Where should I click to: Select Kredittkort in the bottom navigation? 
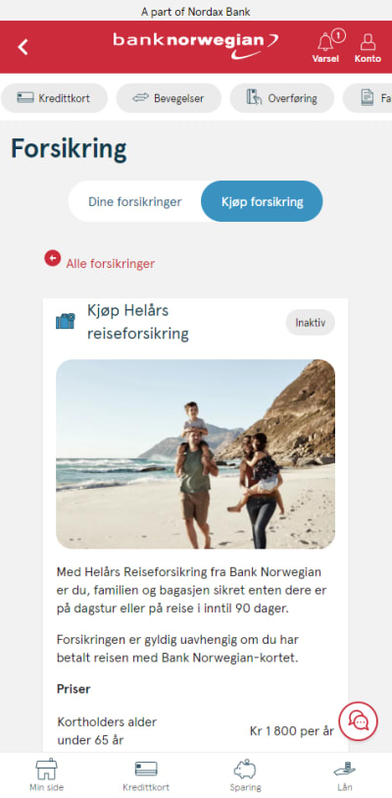(146, 775)
